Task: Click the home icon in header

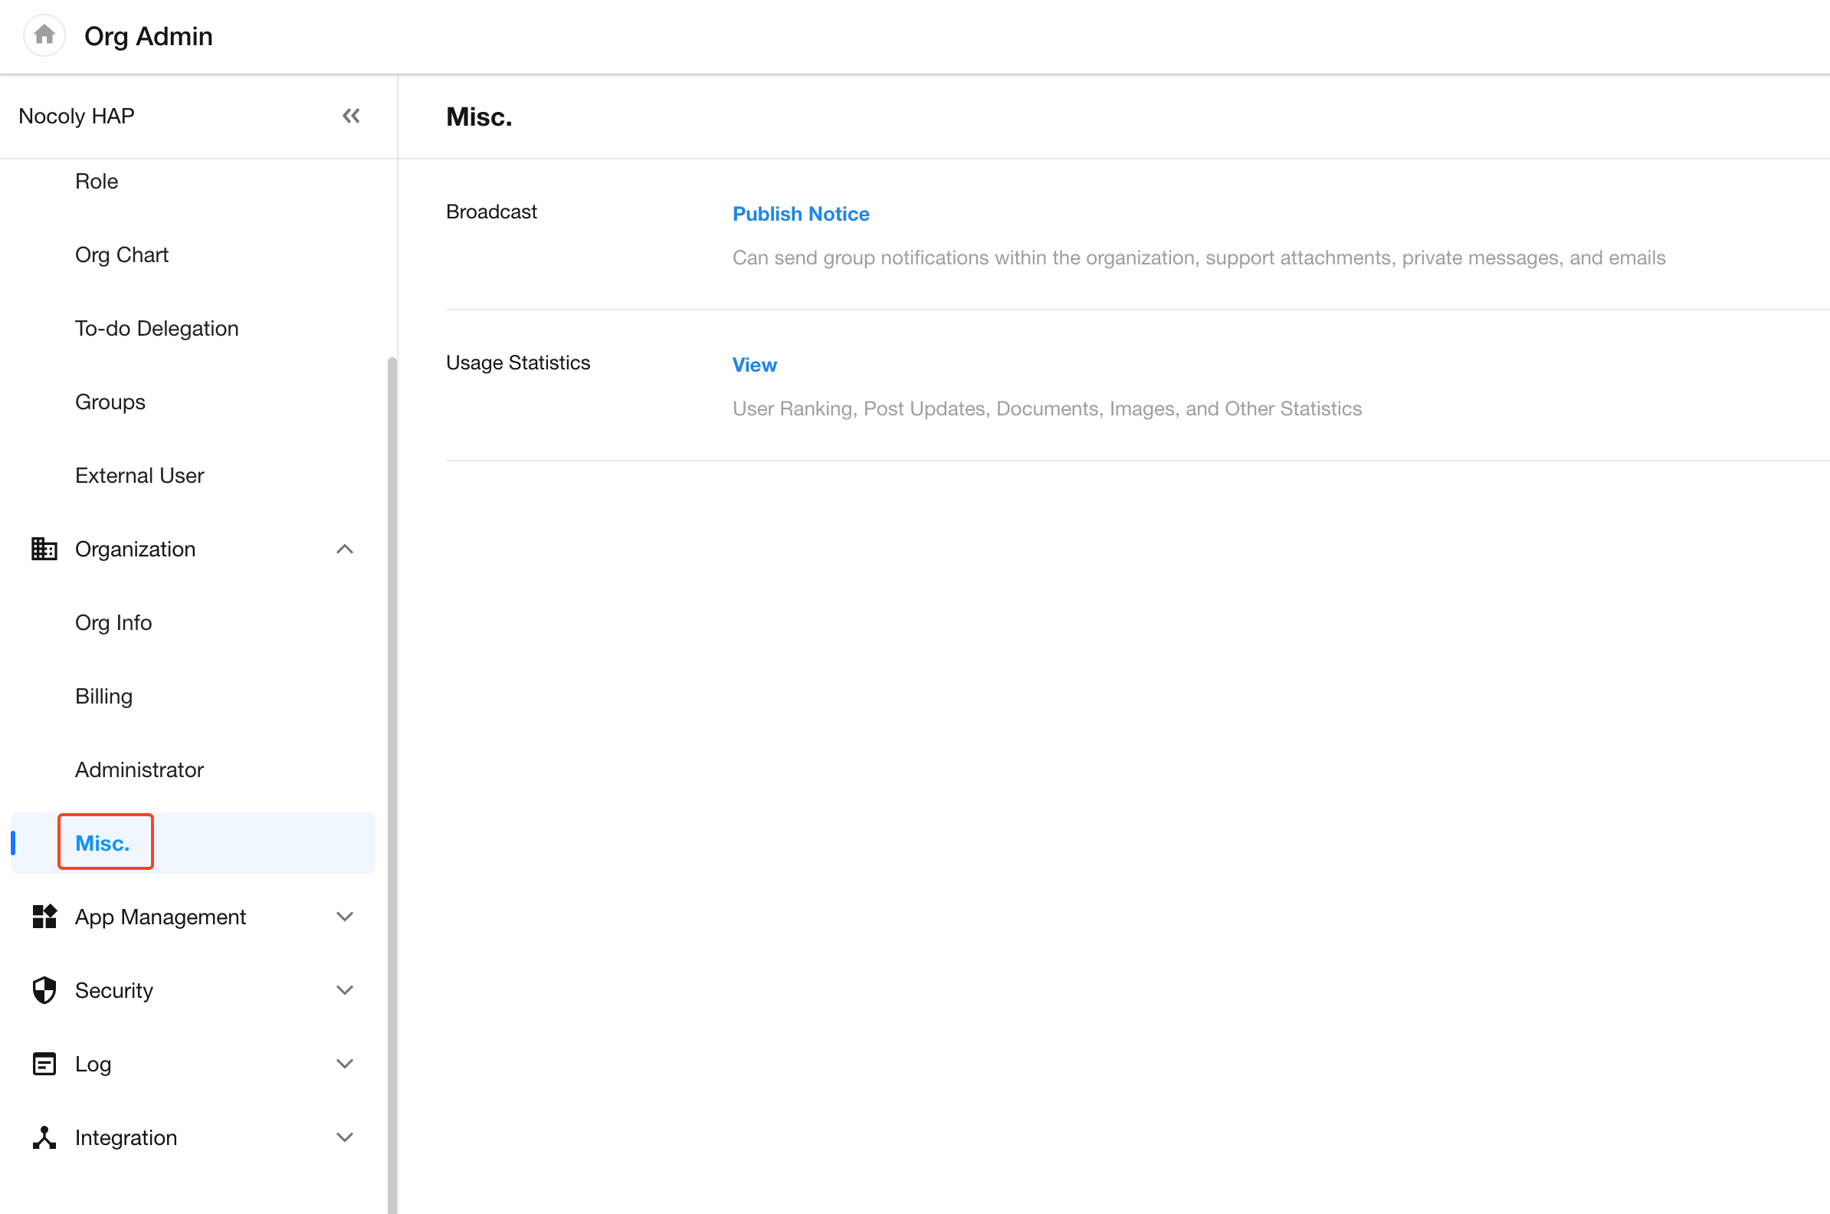Action: point(44,35)
